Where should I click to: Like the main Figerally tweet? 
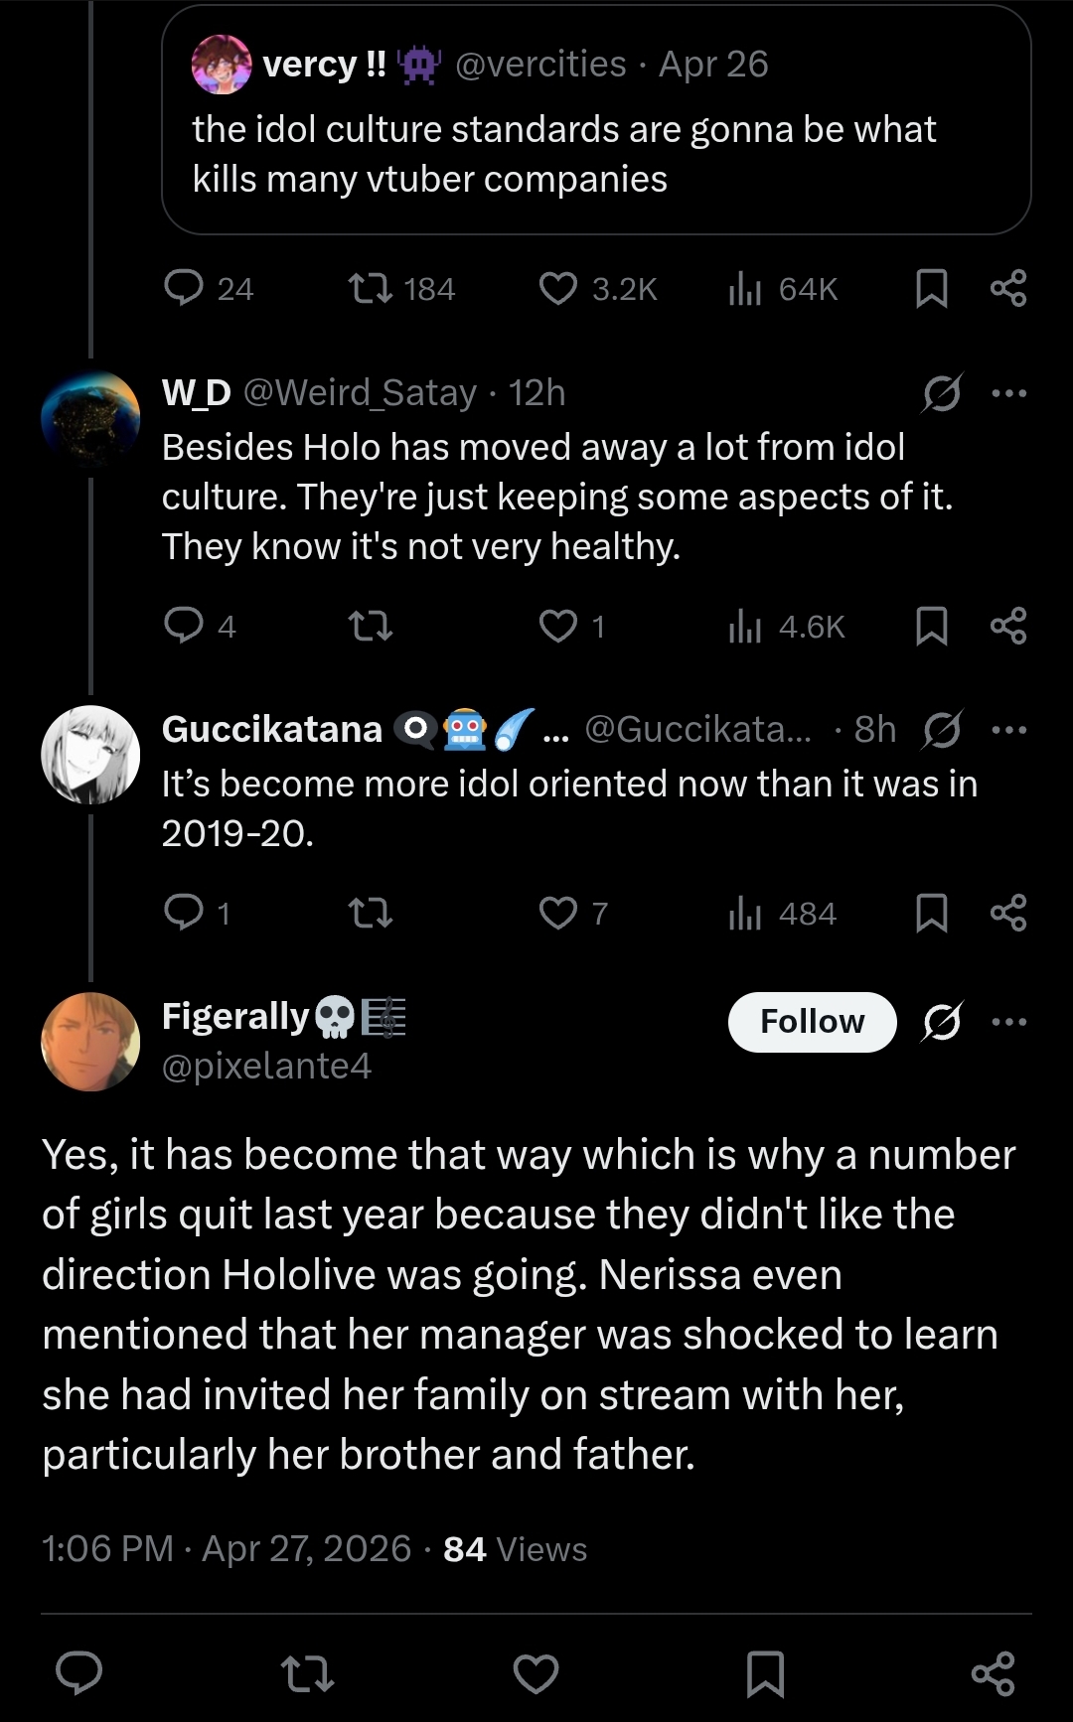click(536, 1674)
